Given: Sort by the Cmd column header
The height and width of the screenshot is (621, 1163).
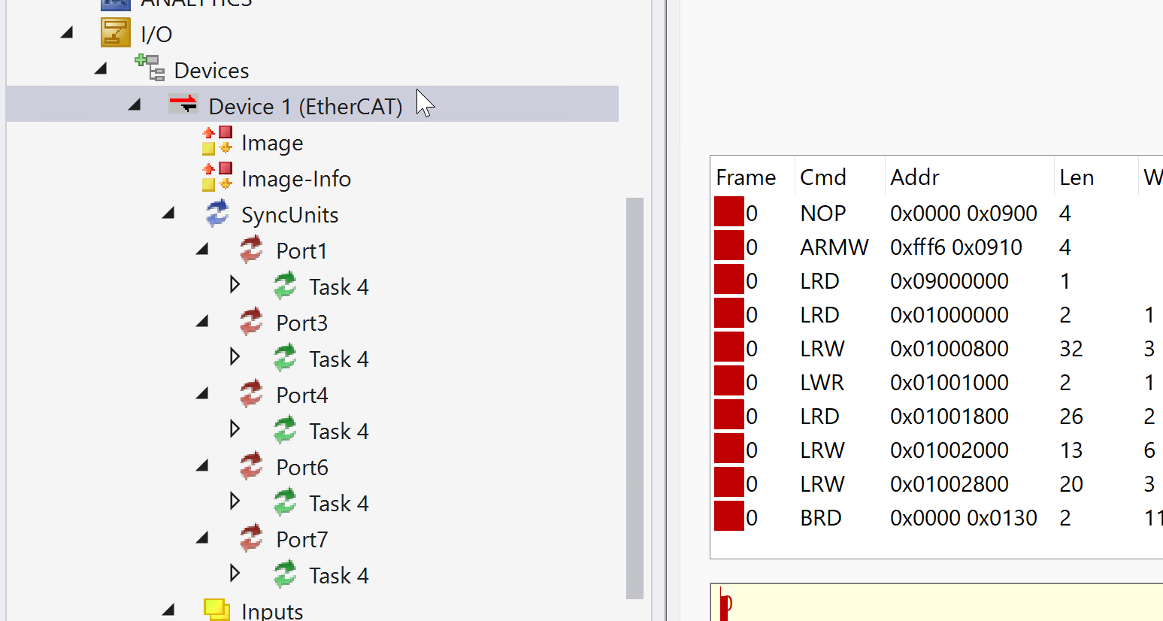Looking at the screenshot, I should (x=823, y=177).
